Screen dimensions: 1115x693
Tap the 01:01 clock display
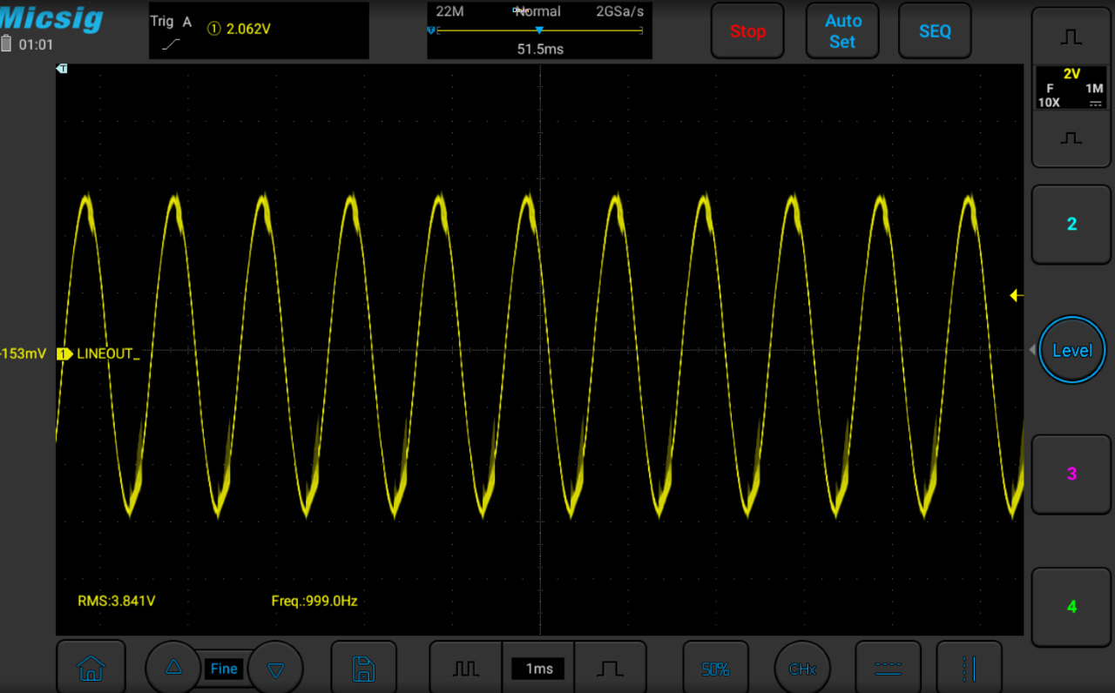(36, 44)
